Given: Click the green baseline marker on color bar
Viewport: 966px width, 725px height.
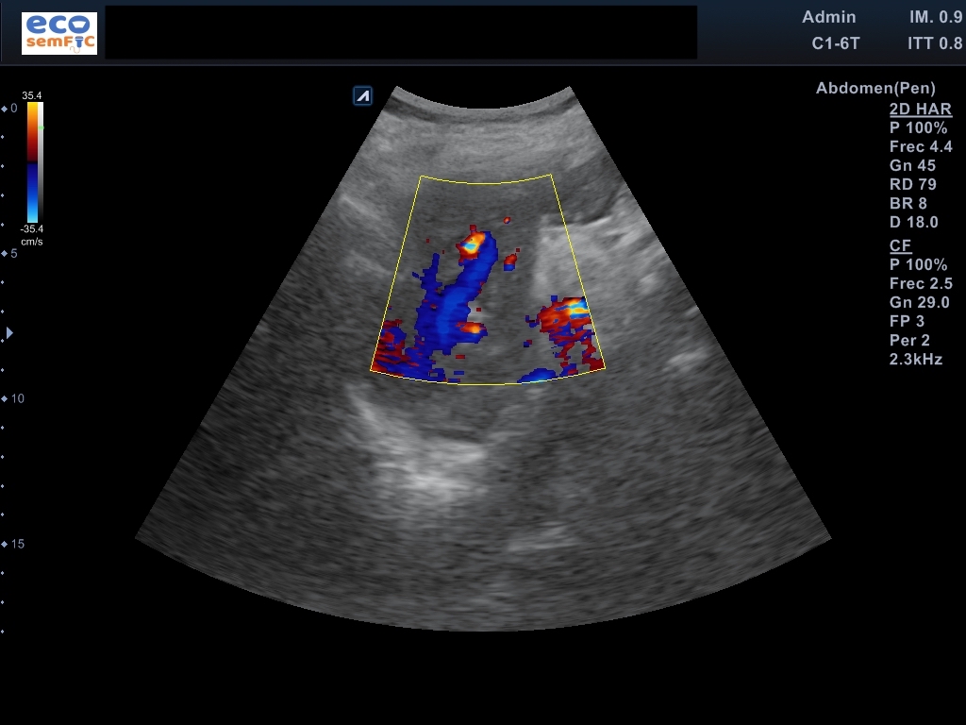Looking at the screenshot, I should click(41, 126).
